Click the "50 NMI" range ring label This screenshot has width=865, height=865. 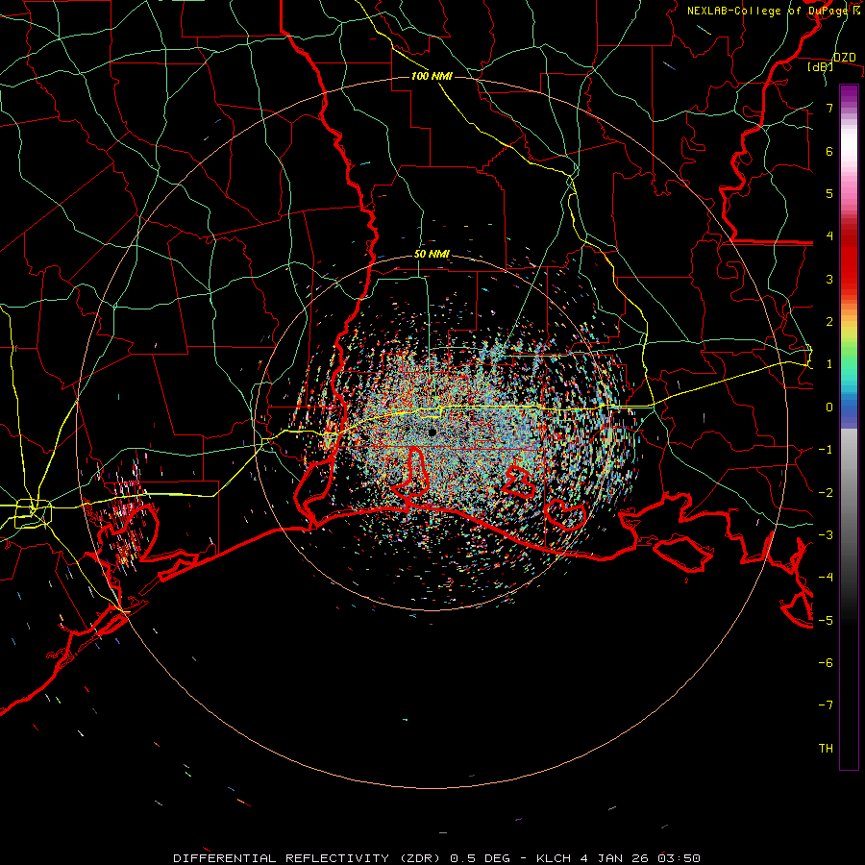click(x=432, y=255)
